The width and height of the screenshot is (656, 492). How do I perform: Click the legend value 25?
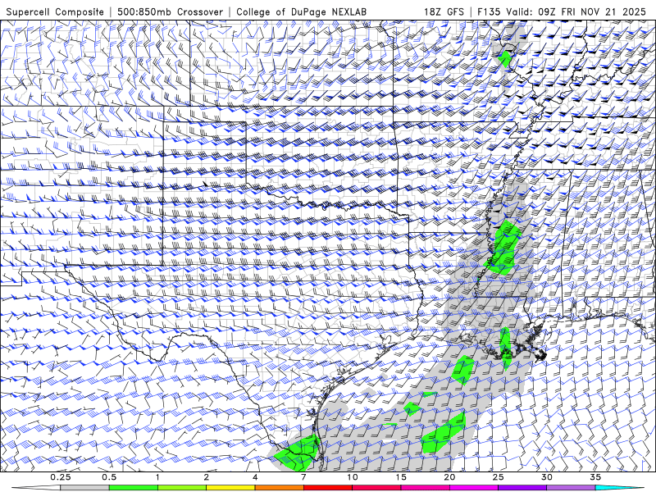click(x=499, y=477)
